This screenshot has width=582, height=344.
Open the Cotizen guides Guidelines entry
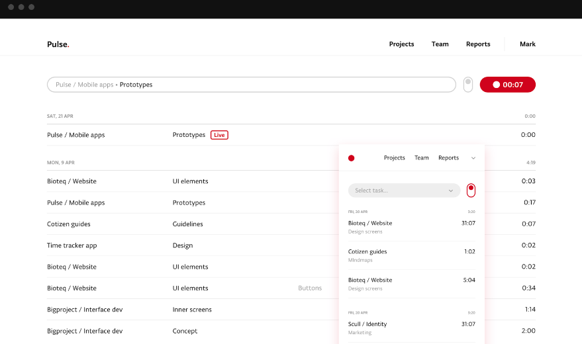(x=189, y=224)
